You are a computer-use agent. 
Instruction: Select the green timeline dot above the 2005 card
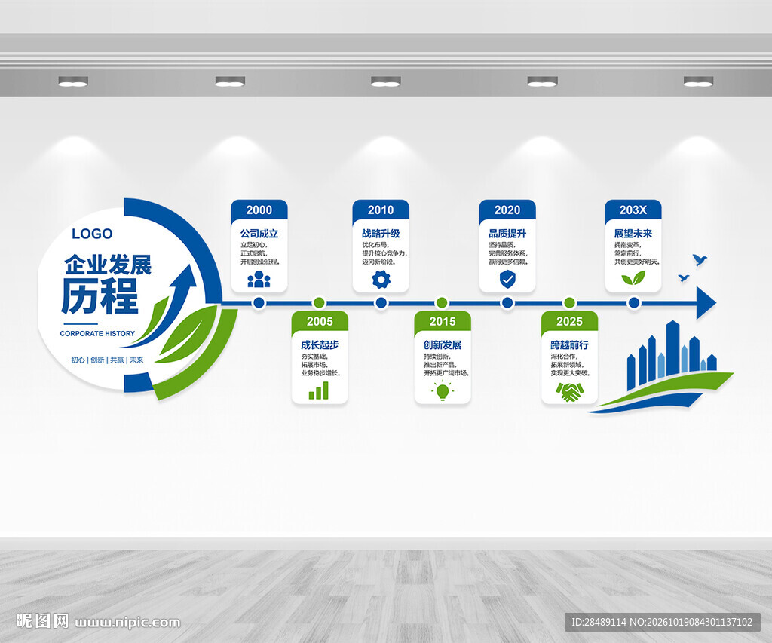click(319, 303)
